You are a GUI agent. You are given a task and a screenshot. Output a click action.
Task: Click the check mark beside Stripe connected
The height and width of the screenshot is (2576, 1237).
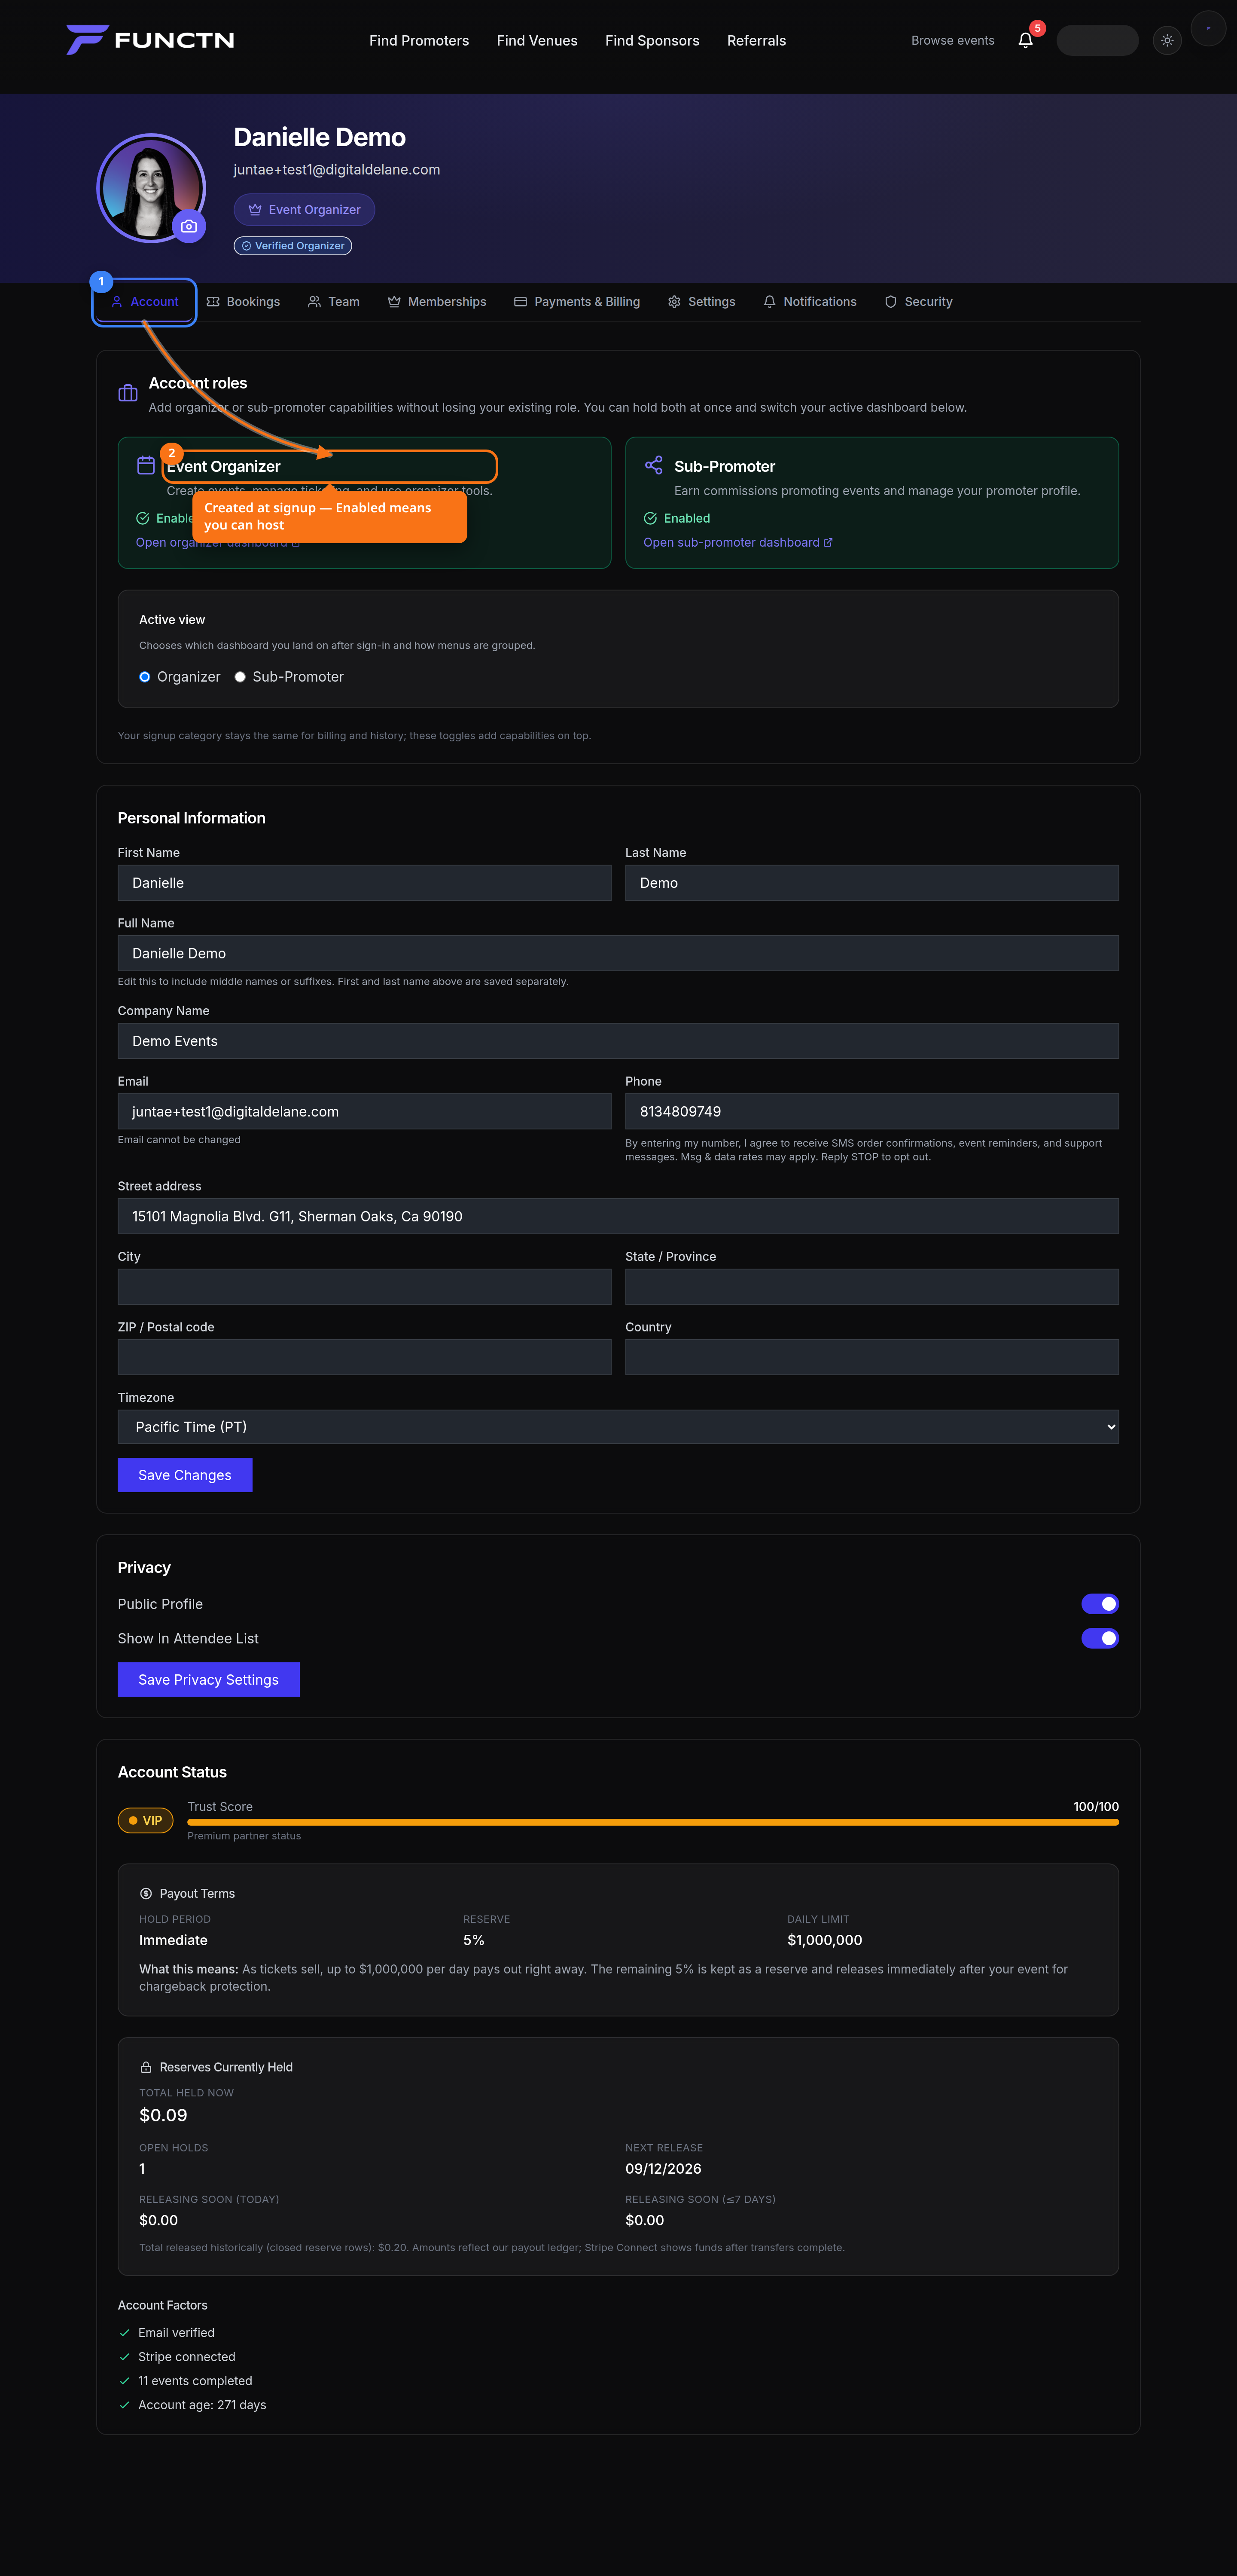coord(125,2357)
